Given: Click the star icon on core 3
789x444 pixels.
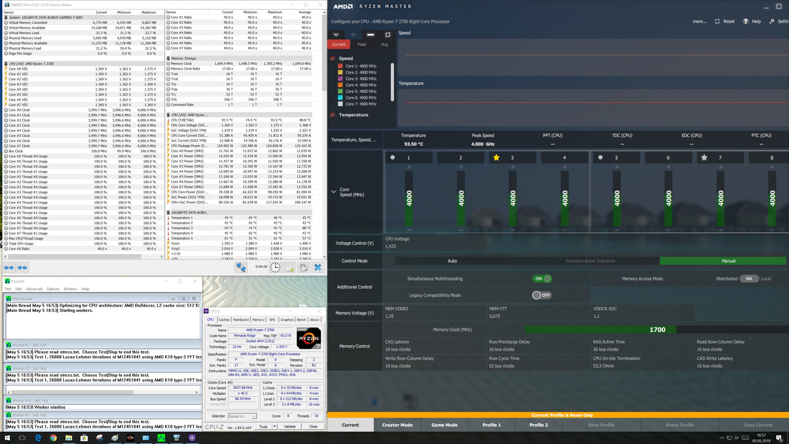Looking at the screenshot, I should click(496, 157).
